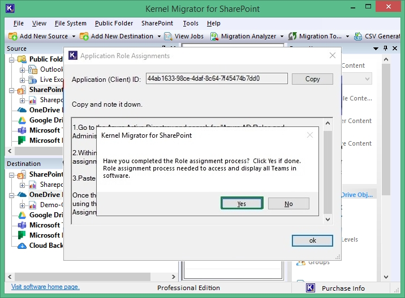Click right arrow of Destination tree scrollbar
The image size is (405, 298).
tap(173, 277)
